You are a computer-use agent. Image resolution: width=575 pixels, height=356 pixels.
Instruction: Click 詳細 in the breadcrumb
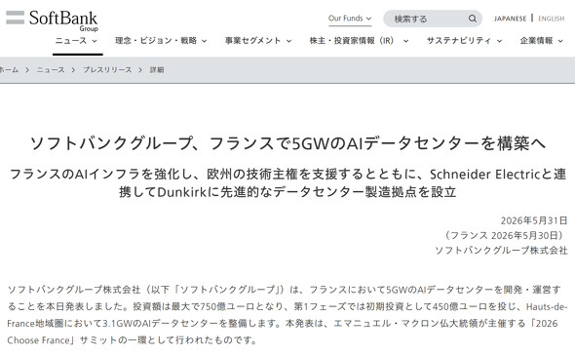157,69
